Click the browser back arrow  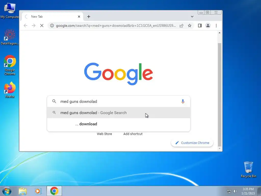25,26
